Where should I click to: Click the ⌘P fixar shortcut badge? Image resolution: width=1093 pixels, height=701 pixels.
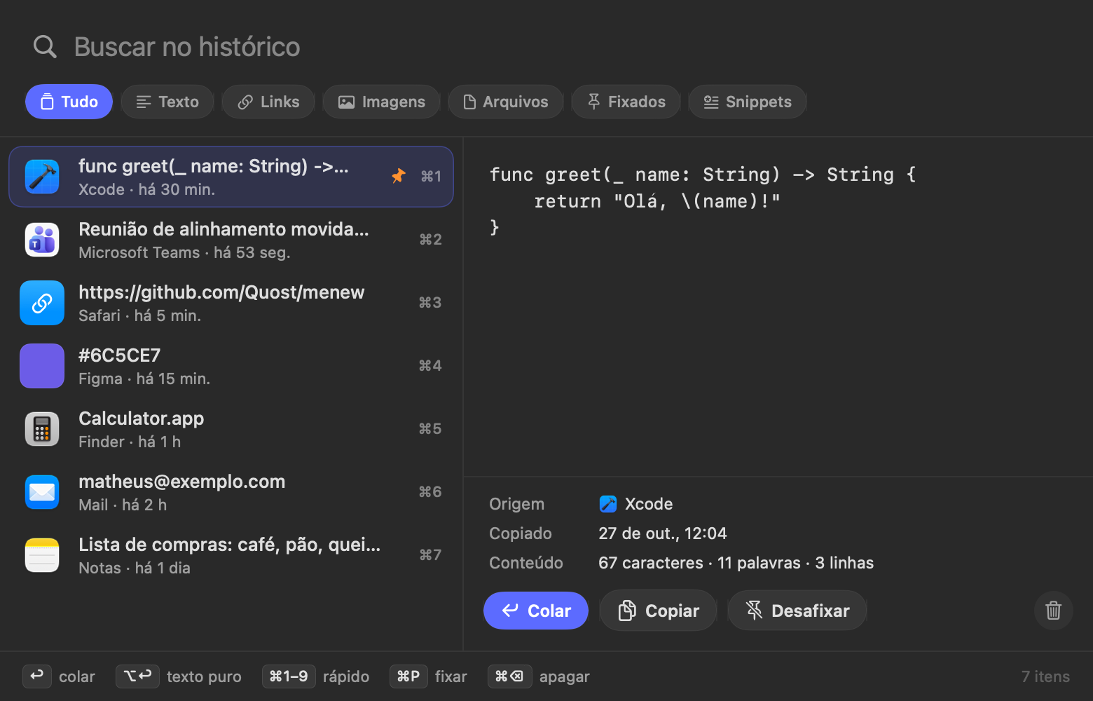408,676
